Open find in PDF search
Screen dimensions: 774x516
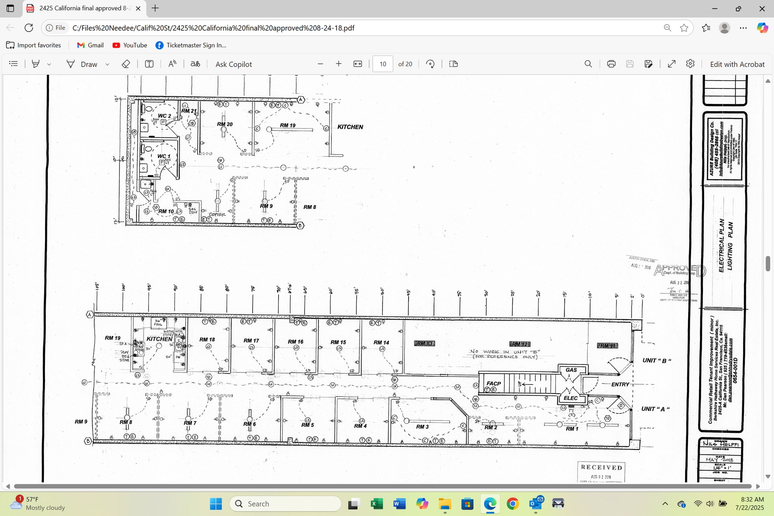[588, 64]
